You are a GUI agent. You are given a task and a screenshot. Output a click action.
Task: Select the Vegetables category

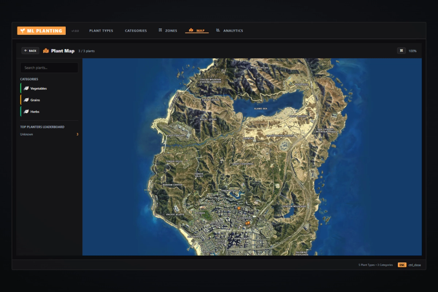click(49, 89)
